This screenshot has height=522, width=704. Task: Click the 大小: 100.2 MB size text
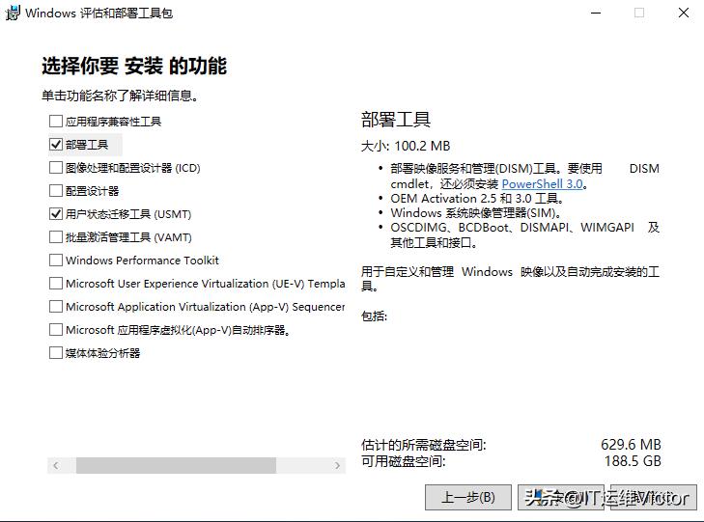(x=406, y=146)
